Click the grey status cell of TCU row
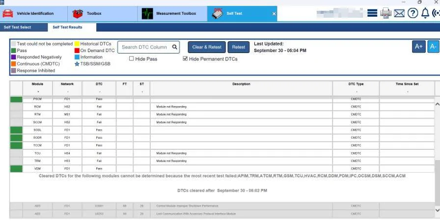 16,153
